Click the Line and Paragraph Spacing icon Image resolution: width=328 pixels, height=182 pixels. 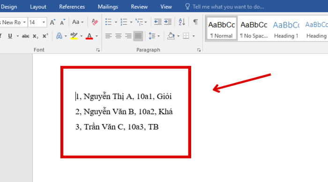coord(152,36)
